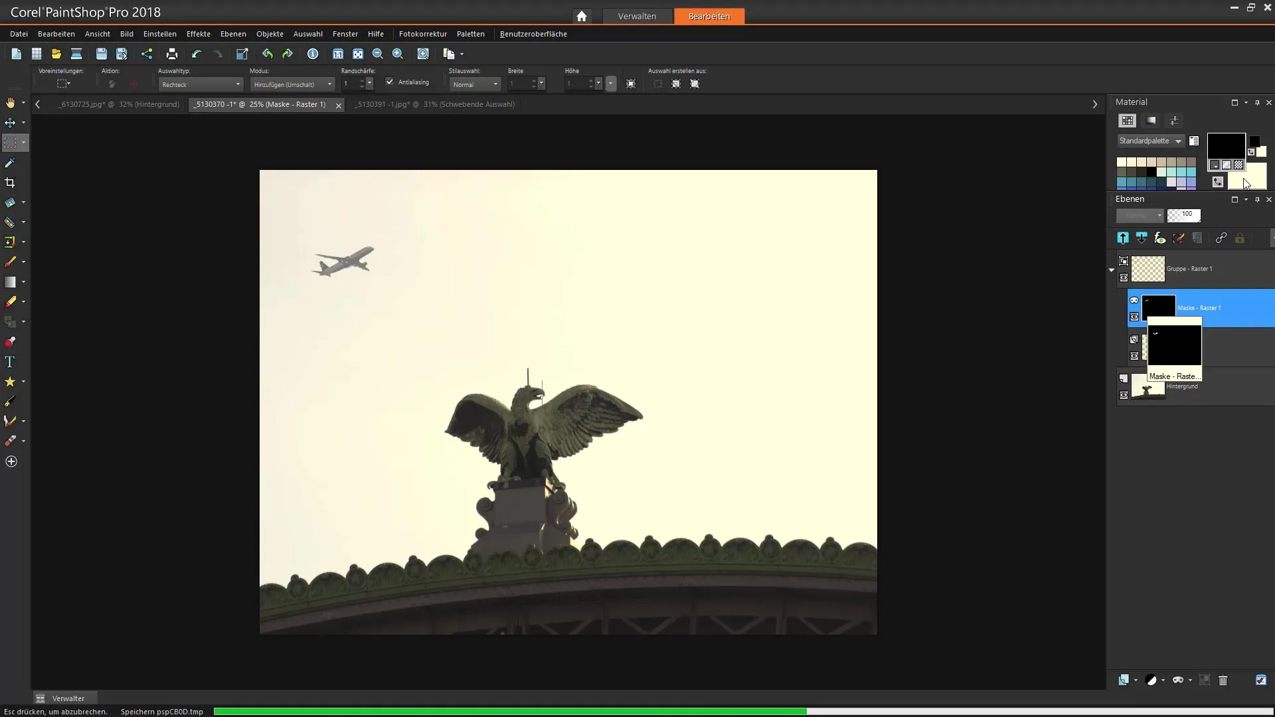Select the star Preset Shape tool
Viewport: 1275px width, 717px height.
point(10,382)
